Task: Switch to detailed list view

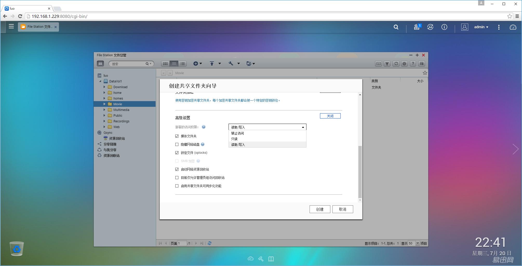Action: [x=183, y=64]
